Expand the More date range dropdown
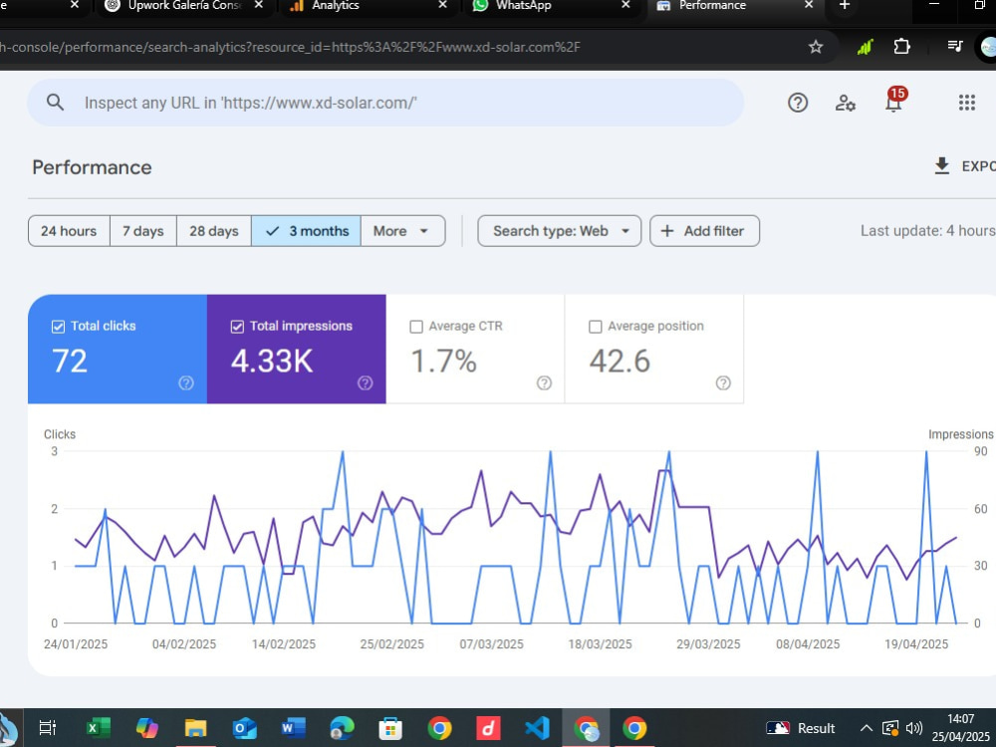 402,231
